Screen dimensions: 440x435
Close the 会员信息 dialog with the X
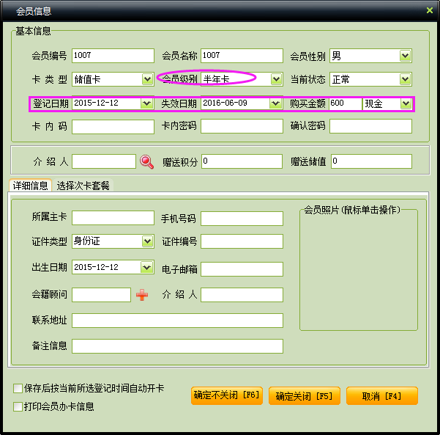point(429,10)
